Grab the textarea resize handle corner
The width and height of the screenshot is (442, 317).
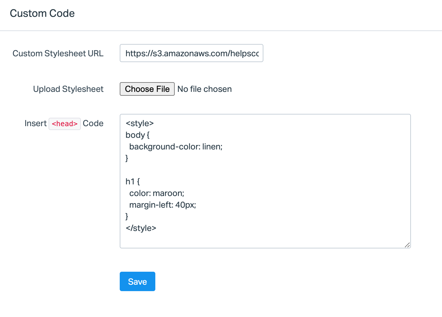[x=407, y=245]
